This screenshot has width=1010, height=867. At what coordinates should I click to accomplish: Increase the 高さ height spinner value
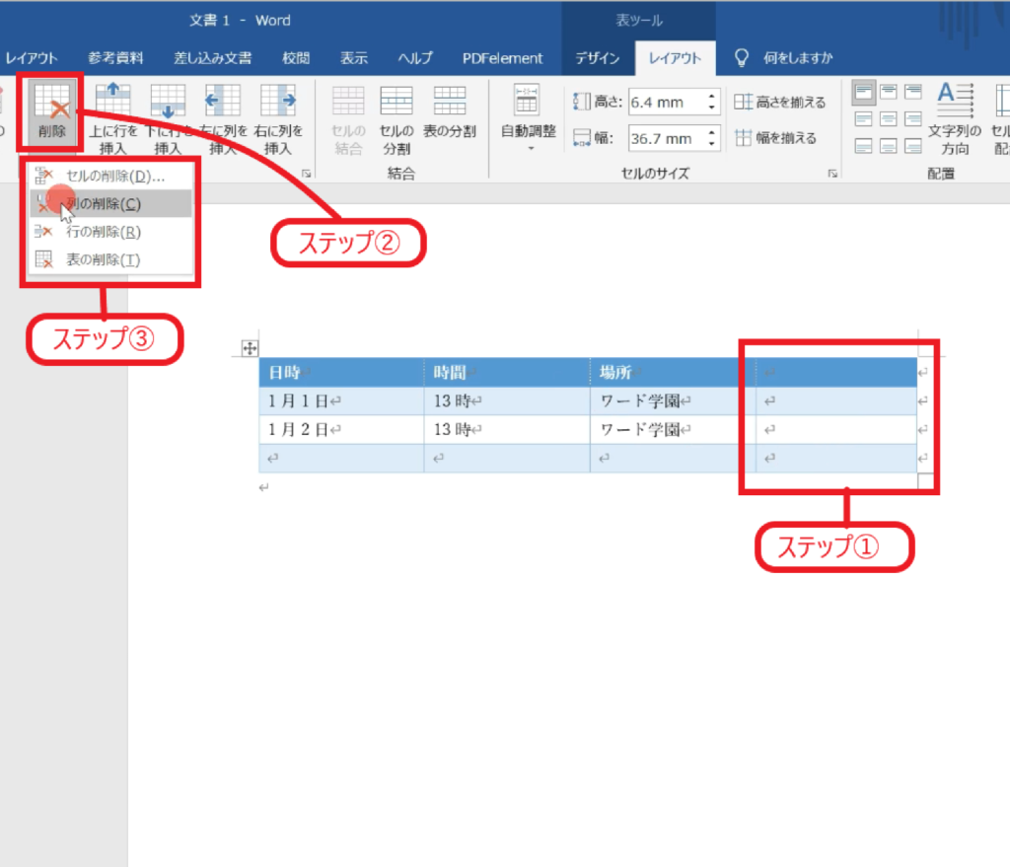(711, 96)
